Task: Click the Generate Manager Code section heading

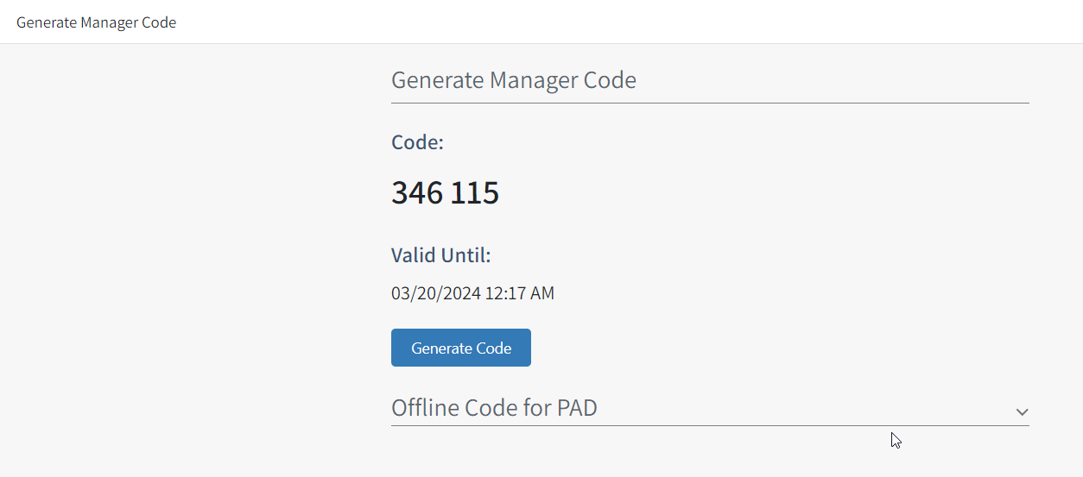Action: click(x=513, y=80)
